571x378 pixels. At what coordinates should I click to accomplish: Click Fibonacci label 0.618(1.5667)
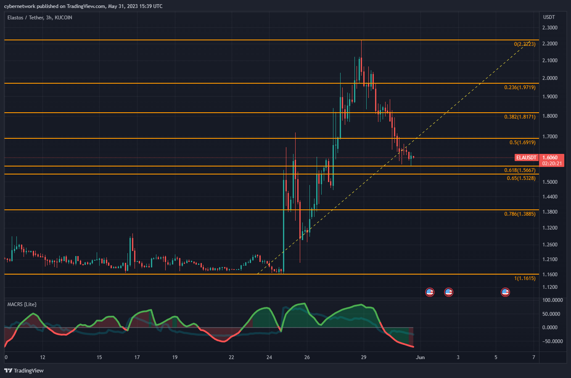520,170
